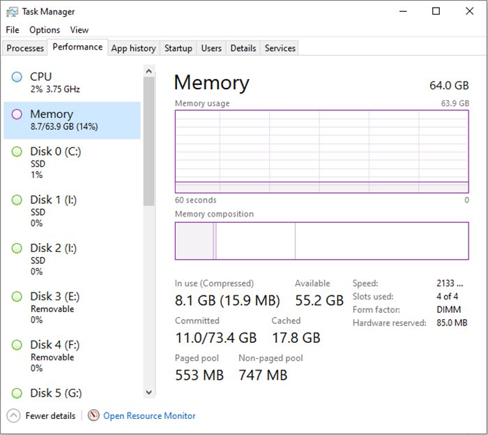Click the Disk 5 (G:) circle icon

pyautogui.click(x=17, y=393)
